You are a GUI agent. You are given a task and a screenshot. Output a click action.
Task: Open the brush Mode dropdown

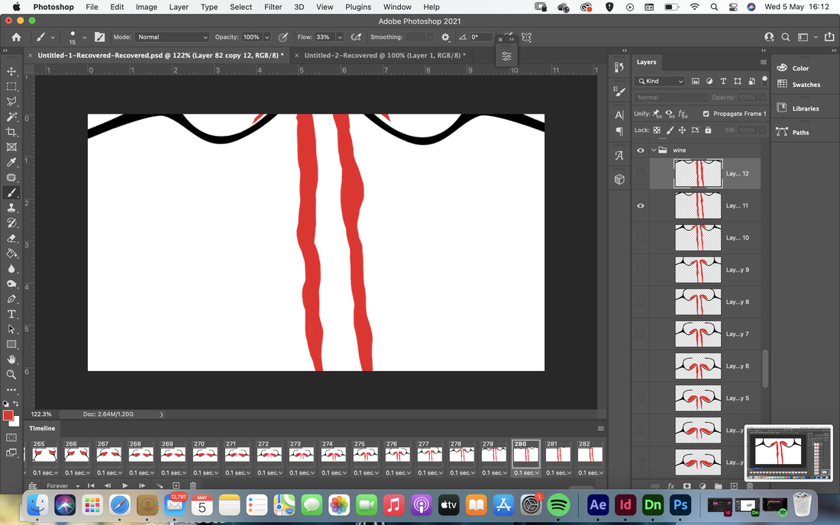(x=172, y=37)
